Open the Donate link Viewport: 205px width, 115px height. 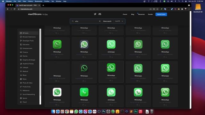coord(150,14)
